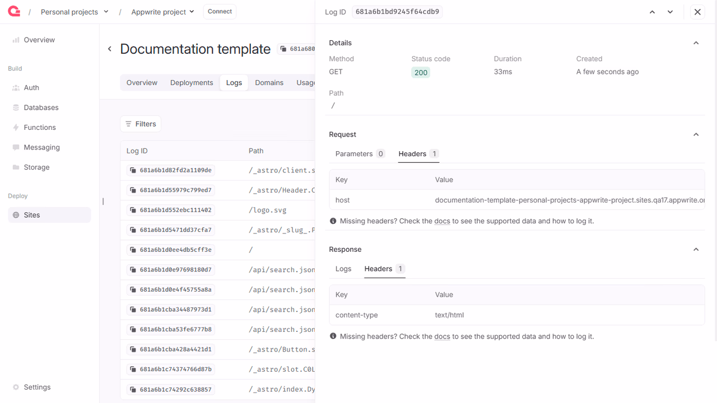Viewport: 717px width, 403px height.
Task: Close the log details panel
Action: (697, 12)
